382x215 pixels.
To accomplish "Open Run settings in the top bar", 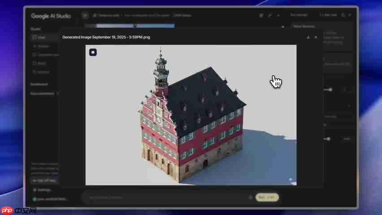I will (x=299, y=15).
